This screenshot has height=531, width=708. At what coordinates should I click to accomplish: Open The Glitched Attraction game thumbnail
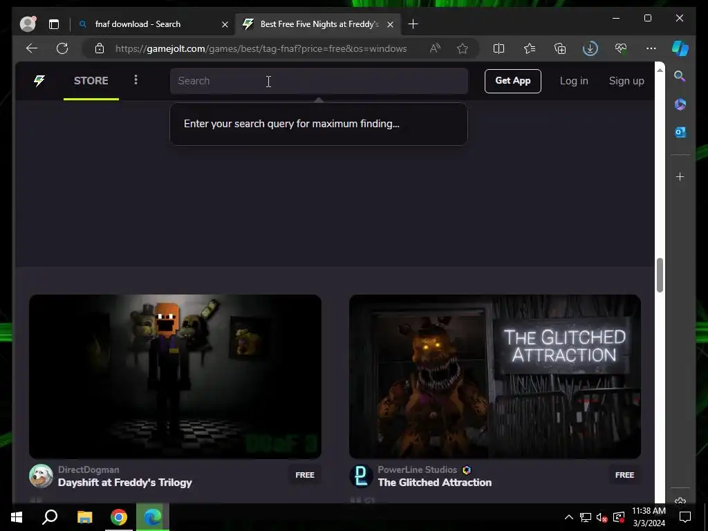[495, 377]
